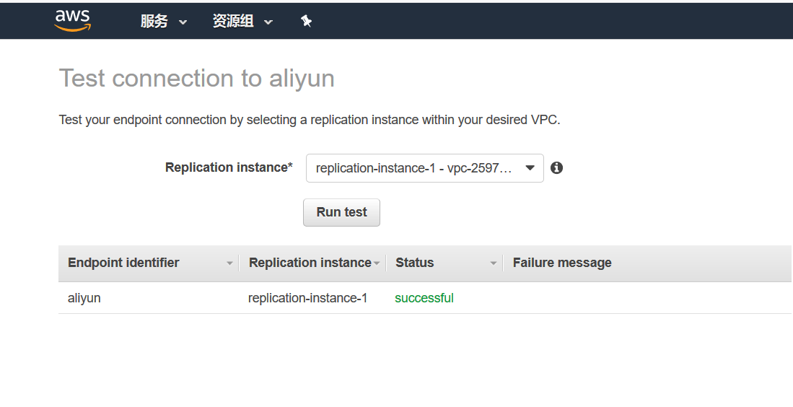Image resolution: width=793 pixels, height=407 pixels.
Task: Sort by Status column header
Action: [415, 263]
